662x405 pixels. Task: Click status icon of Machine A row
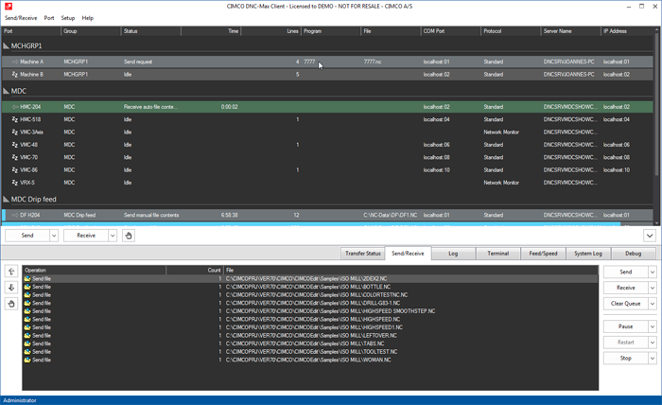coord(15,62)
